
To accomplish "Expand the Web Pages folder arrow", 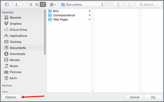I will 90,19.
